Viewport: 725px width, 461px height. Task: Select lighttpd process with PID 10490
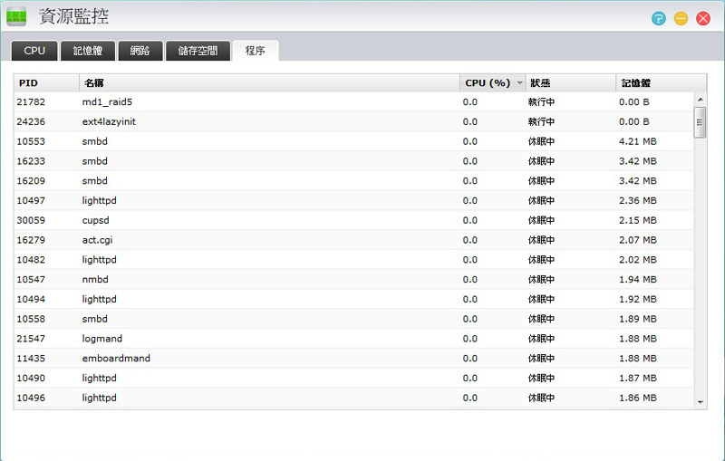(353, 378)
